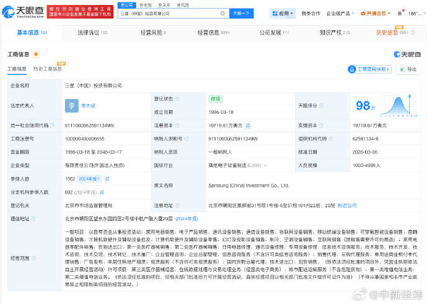The image size is (427, 305).
Task: Click the help icon beside 注册资本
Action: tap(177, 125)
